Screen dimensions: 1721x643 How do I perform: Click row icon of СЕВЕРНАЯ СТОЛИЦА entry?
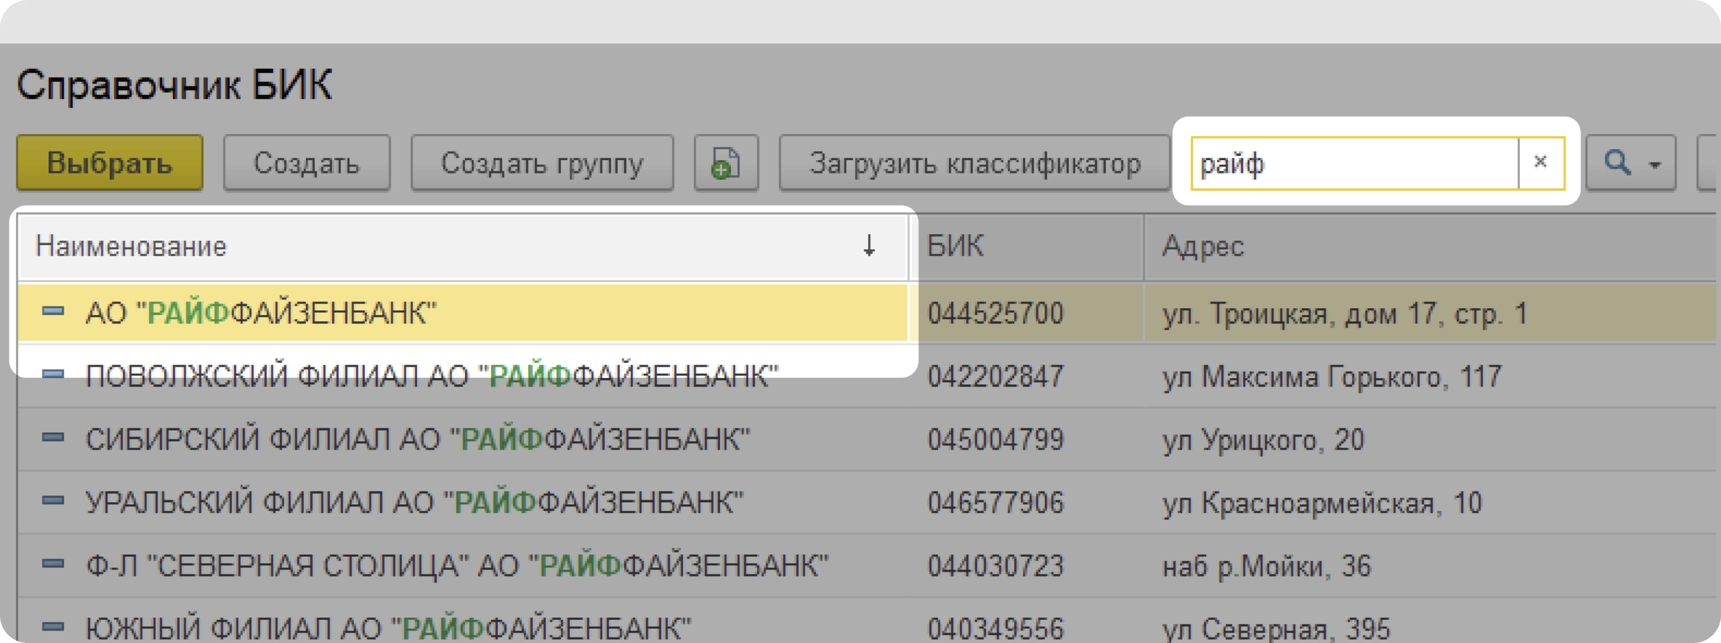(x=53, y=564)
